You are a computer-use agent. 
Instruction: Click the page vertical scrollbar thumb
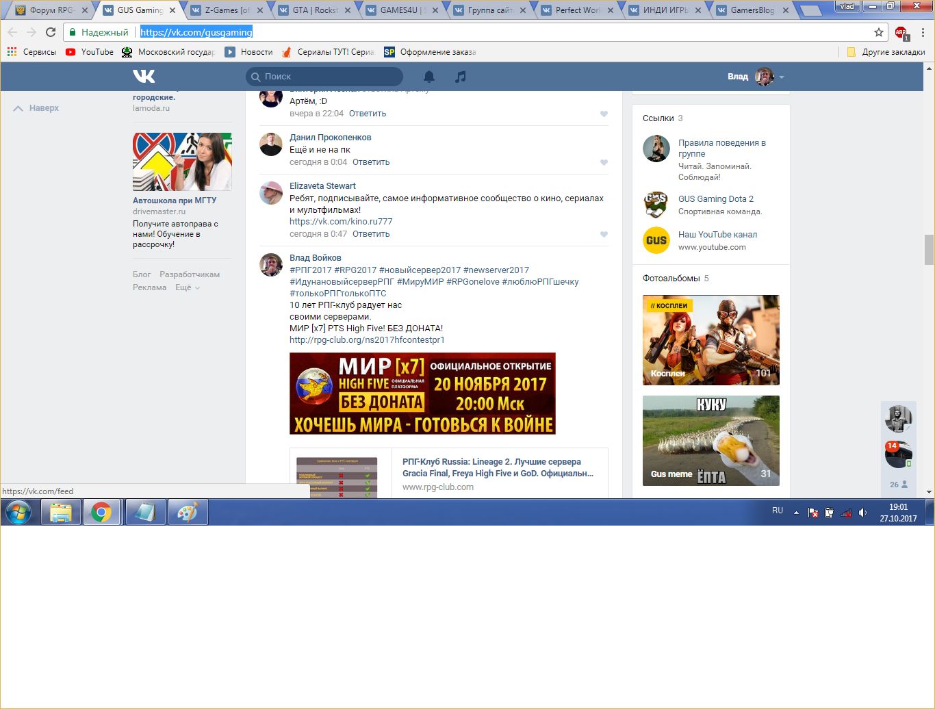point(929,249)
